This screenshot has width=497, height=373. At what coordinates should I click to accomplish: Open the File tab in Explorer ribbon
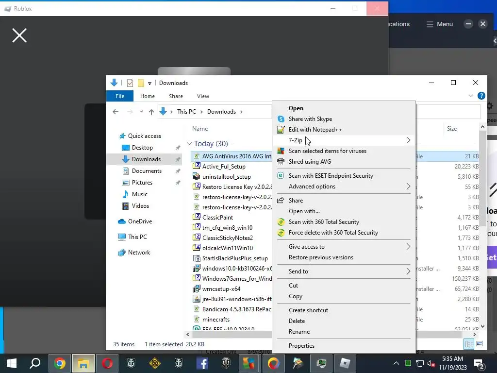120,96
